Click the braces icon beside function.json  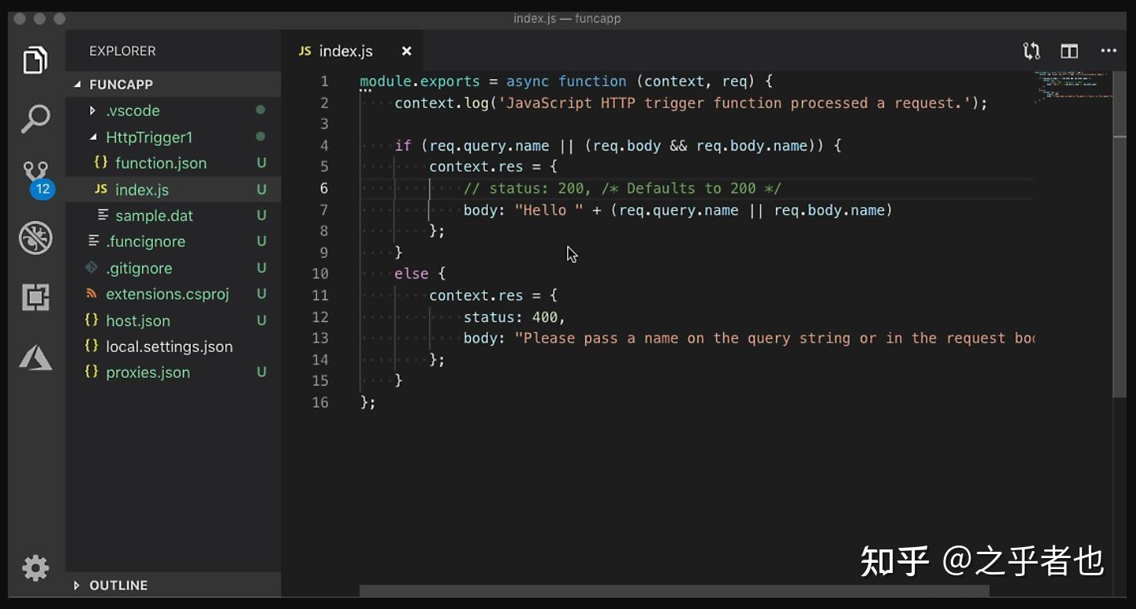click(100, 163)
